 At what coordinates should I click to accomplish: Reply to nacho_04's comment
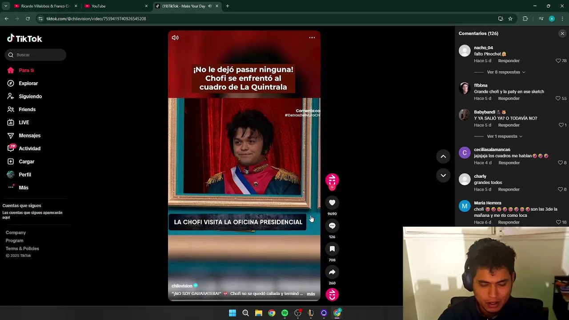pyautogui.click(x=509, y=61)
